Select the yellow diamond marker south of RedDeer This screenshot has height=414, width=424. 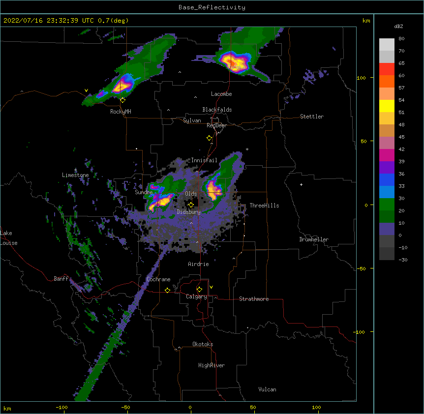[x=210, y=138]
